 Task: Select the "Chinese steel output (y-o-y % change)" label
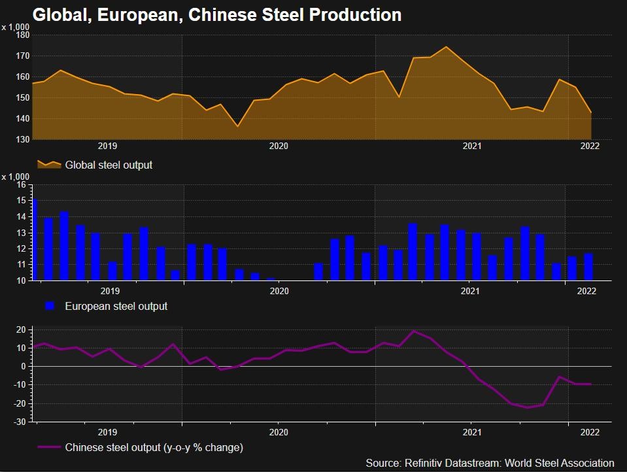(x=154, y=447)
